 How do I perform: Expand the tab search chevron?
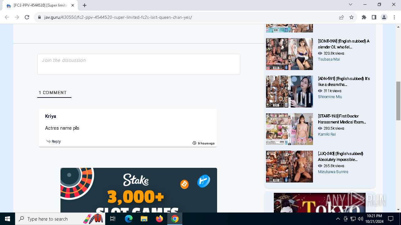pos(351,4)
